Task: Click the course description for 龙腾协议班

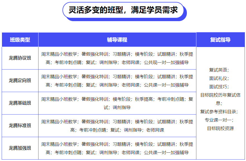Action: (x=117, y=58)
